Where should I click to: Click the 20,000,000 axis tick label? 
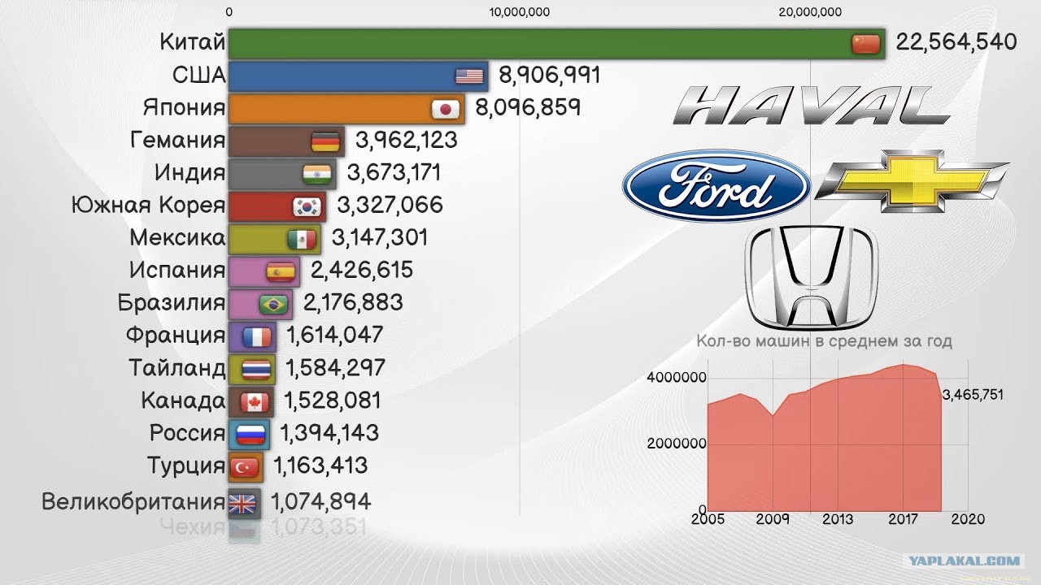[810, 11]
